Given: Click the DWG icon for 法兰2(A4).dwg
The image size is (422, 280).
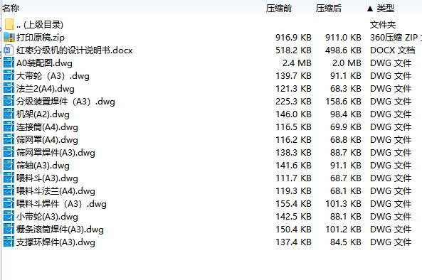Looking at the screenshot, I should click(9, 89).
